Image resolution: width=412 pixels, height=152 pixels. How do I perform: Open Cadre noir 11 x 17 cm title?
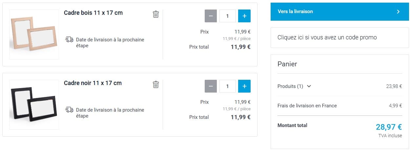pos(93,83)
